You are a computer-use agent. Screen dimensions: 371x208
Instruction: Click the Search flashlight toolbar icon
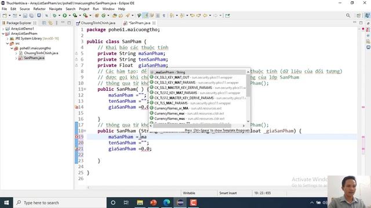pos(128,16)
